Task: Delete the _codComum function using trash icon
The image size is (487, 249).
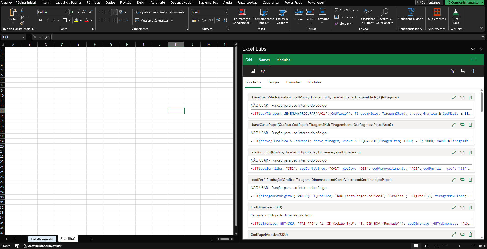Action: coord(470,152)
